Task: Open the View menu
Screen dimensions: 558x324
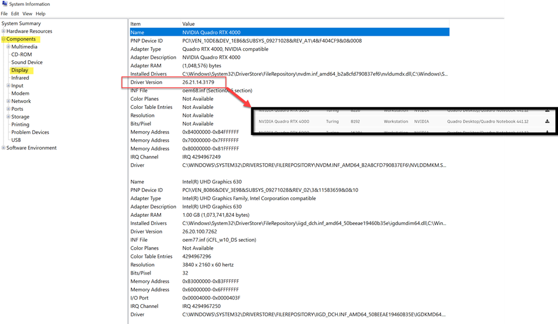Action: coord(27,14)
